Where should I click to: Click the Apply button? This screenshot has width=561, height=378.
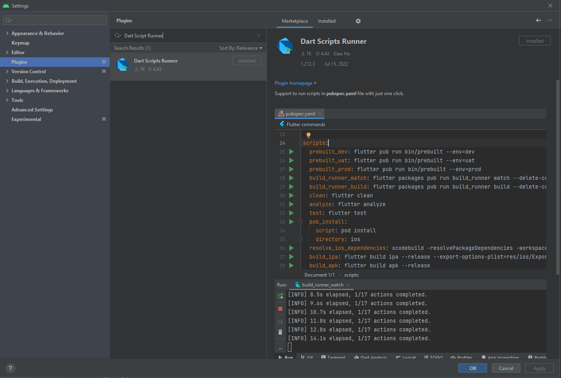point(540,368)
